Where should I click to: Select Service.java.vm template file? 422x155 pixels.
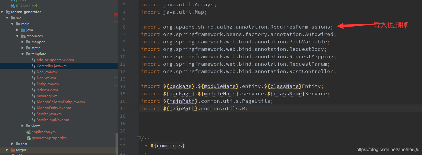pos(49,114)
